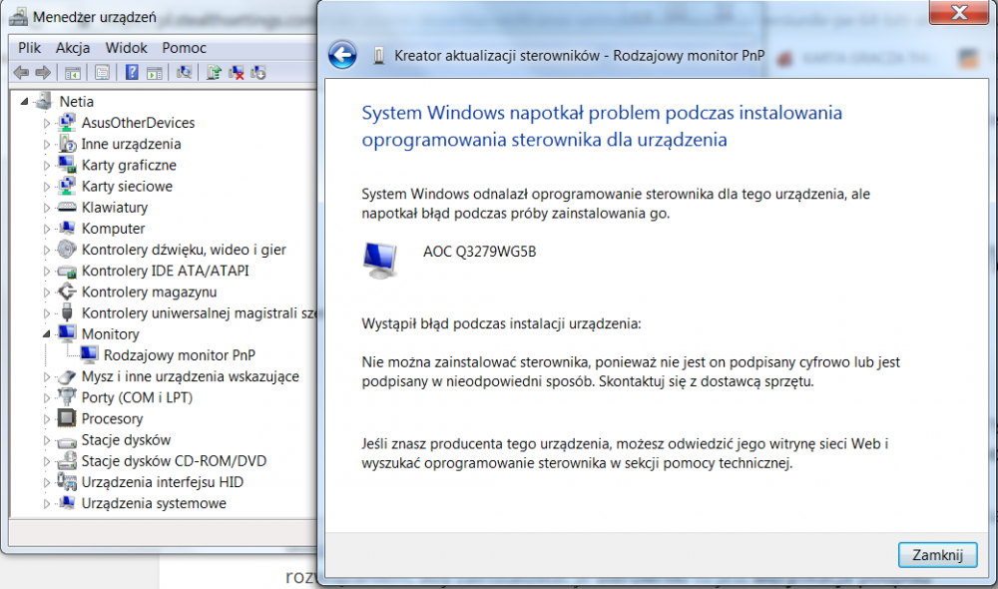This screenshot has height=589, width=998.
Task: Select Urządzenia interfejsu HID category
Action: (162, 482)
